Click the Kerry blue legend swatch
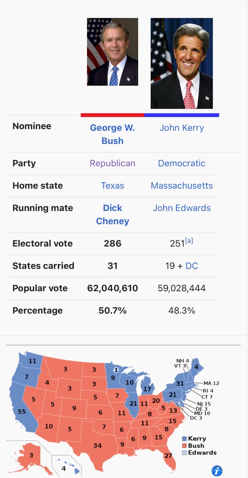This screenshot has width=248, height=478. click(184, 439)
